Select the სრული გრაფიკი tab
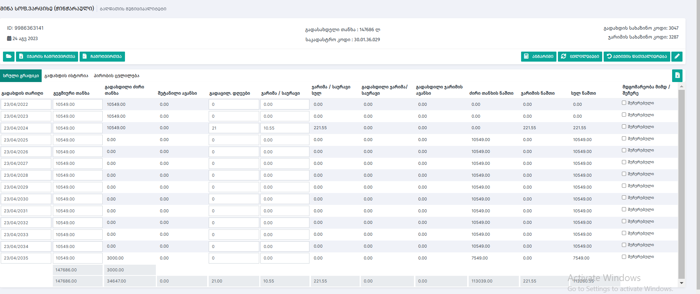The width and height of the screenshot is (700, 294). tap(21, 76)
